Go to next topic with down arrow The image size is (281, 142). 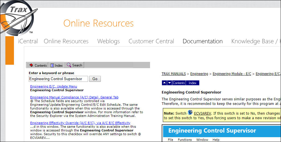(x=169, y=83)
